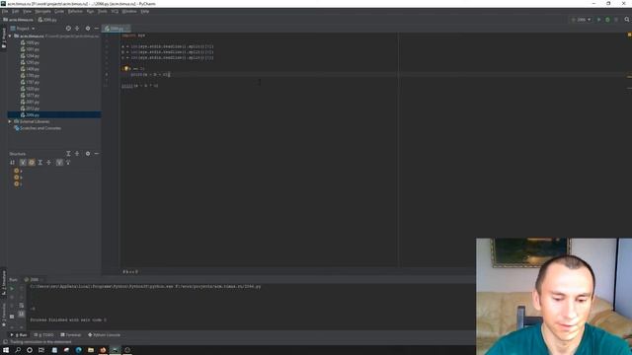Image resolution: width=632 pixels, height=355 pixels.
Task: Open the Python Console tab
Action: coord(105,335)
